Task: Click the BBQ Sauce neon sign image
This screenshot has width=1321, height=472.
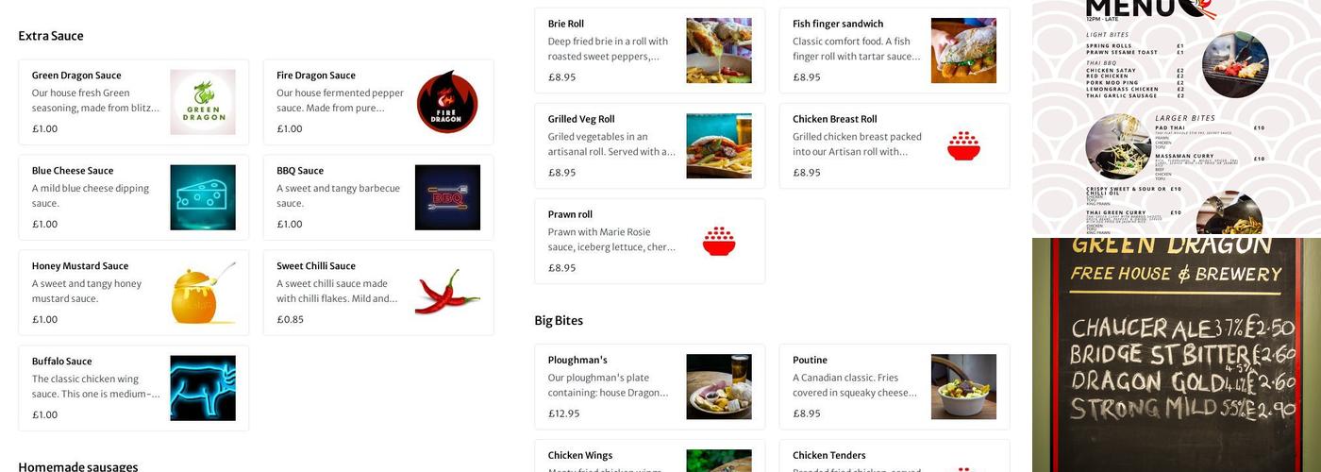Action: tap(447, 197)
